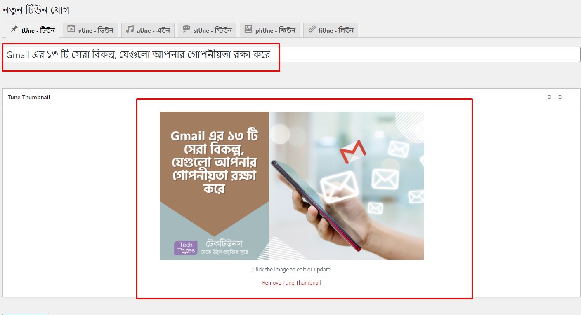The height and width of the screenshot is (315, 581).
Task: Select the pin icon on the tUne tab
Action: click(13, 29)
